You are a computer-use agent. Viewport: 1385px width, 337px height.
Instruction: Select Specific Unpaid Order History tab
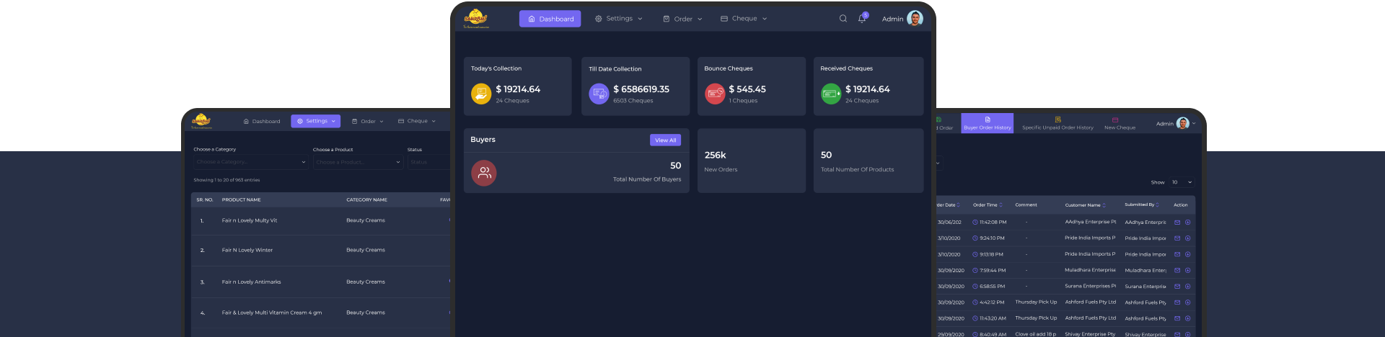coord(1058,123)
